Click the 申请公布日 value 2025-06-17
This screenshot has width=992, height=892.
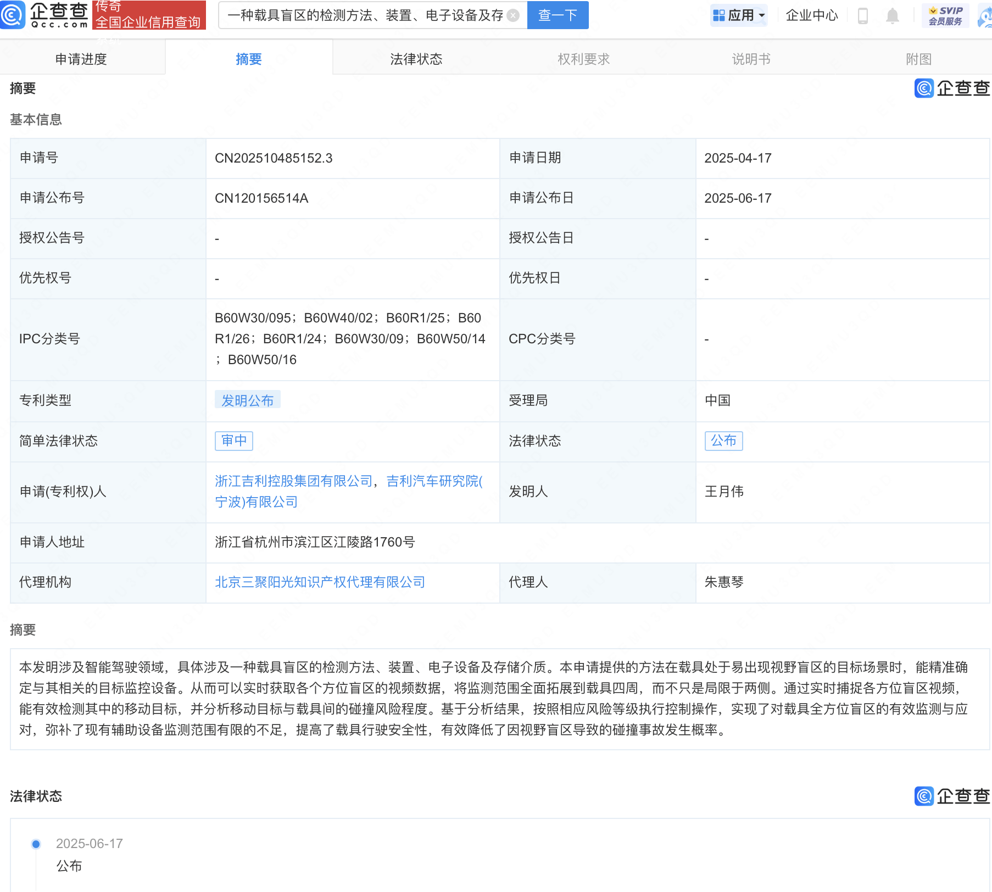point(738,198)
